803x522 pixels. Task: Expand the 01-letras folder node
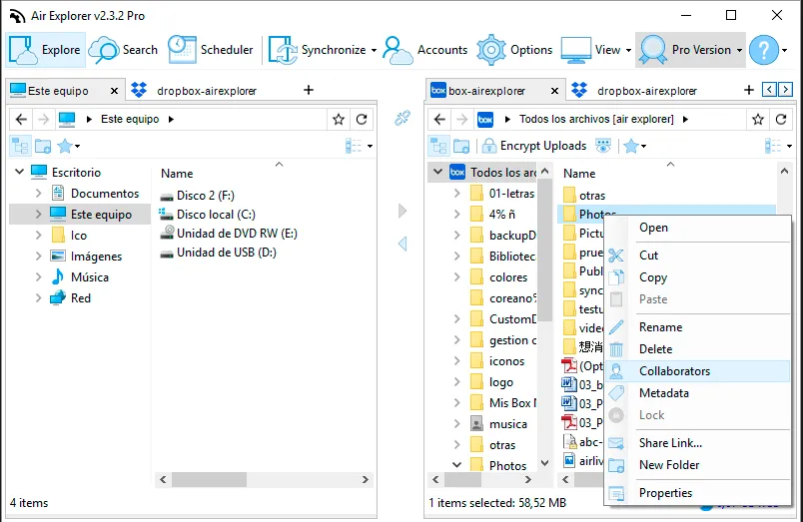(x=456, y=193)
